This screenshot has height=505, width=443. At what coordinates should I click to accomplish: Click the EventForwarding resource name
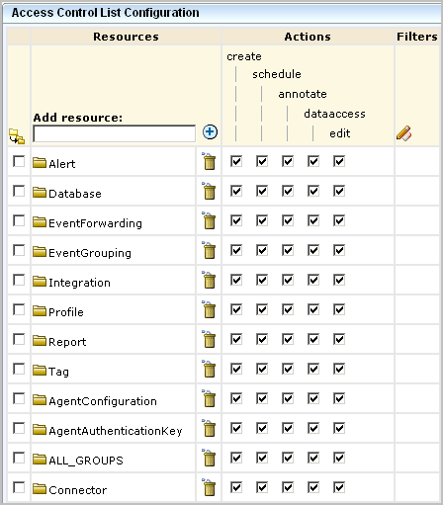(95, 223)
